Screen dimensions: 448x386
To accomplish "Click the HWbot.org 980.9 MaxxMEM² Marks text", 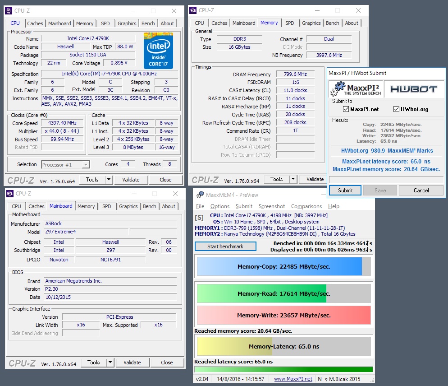I will (x=387, y=150).
